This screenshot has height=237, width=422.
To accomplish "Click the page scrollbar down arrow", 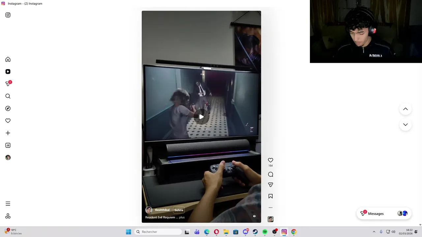I will tap(420, 225).
